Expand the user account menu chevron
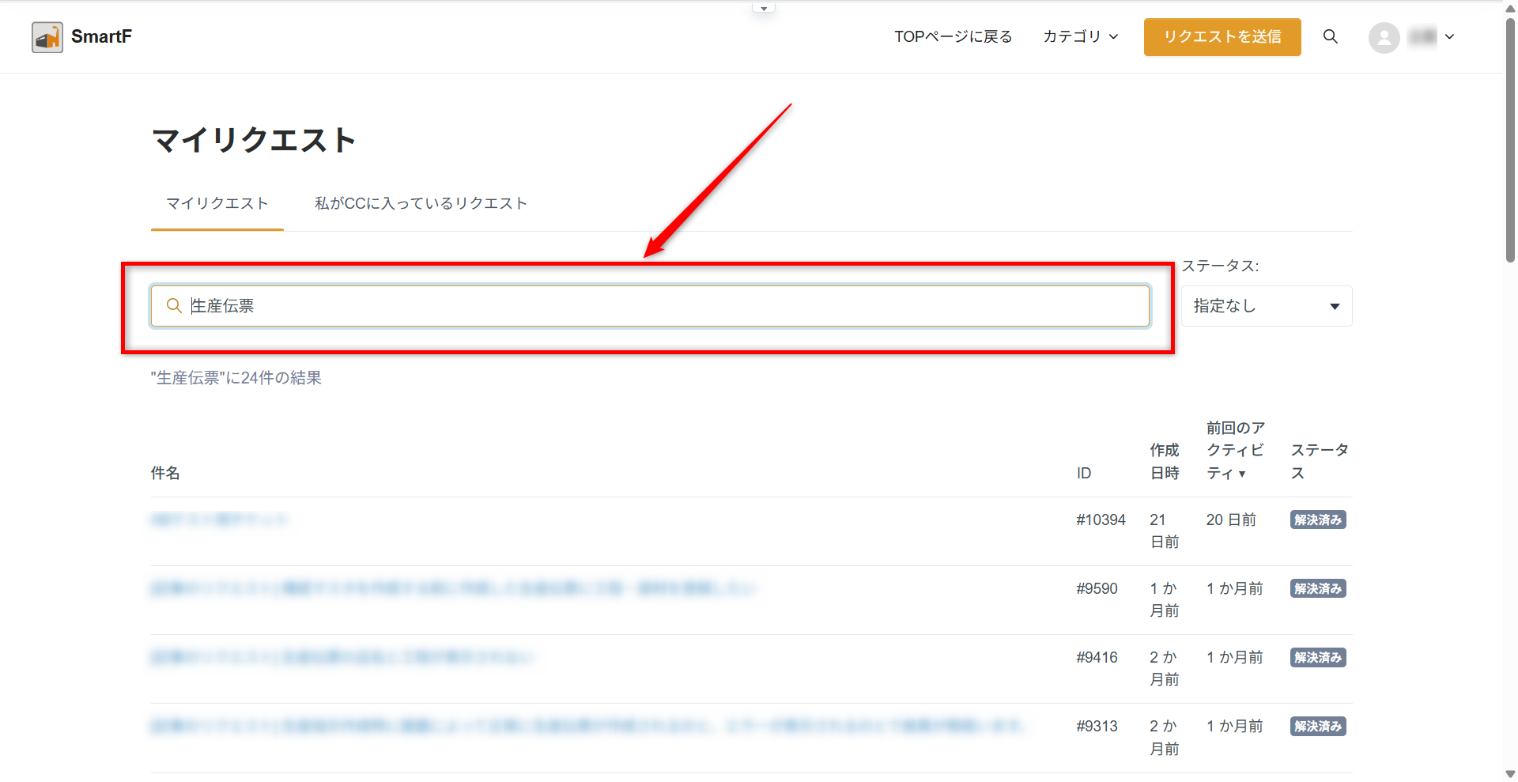 click(1449, 37)
